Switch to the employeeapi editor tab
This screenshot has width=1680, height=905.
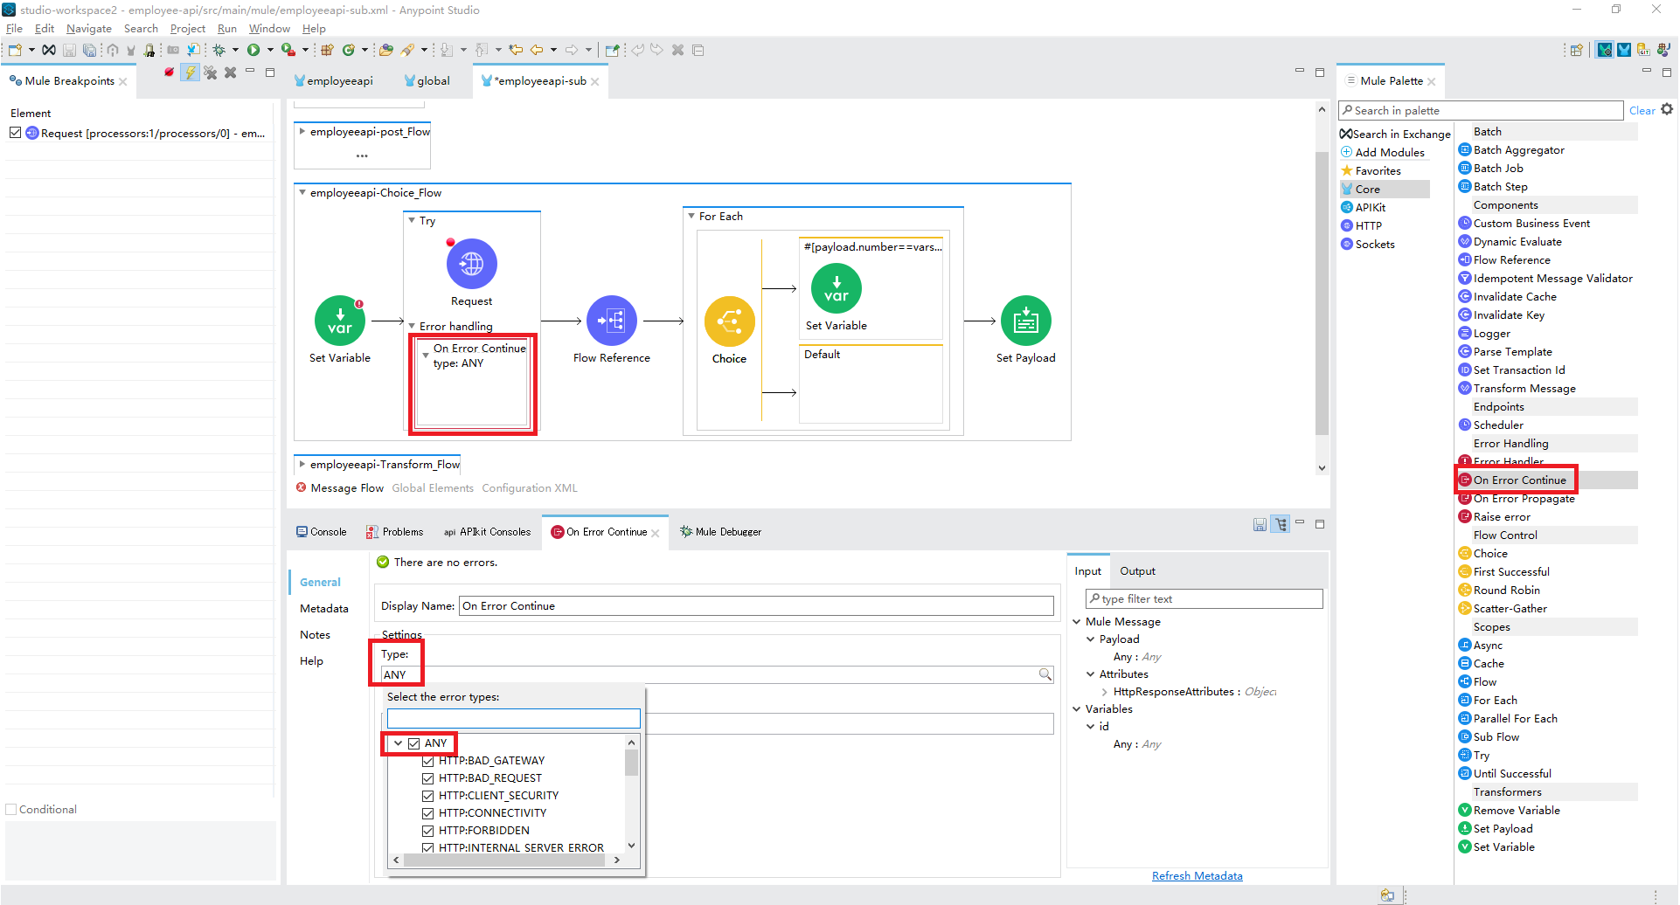coord(334,80)
